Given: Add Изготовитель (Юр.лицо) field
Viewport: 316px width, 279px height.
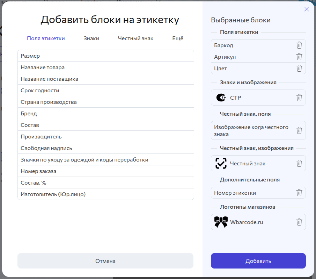Looking at the screenshot, I should click(x=105, y=194).
